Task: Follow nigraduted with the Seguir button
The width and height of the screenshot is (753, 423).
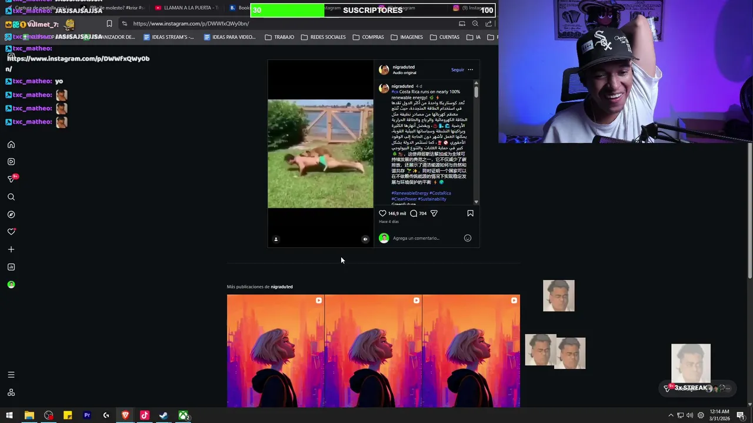Action: coord(458,69)
